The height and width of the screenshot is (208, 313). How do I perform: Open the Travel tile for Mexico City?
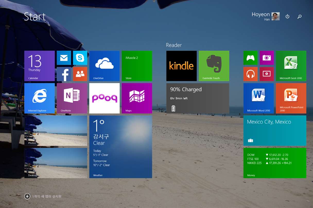275,131
